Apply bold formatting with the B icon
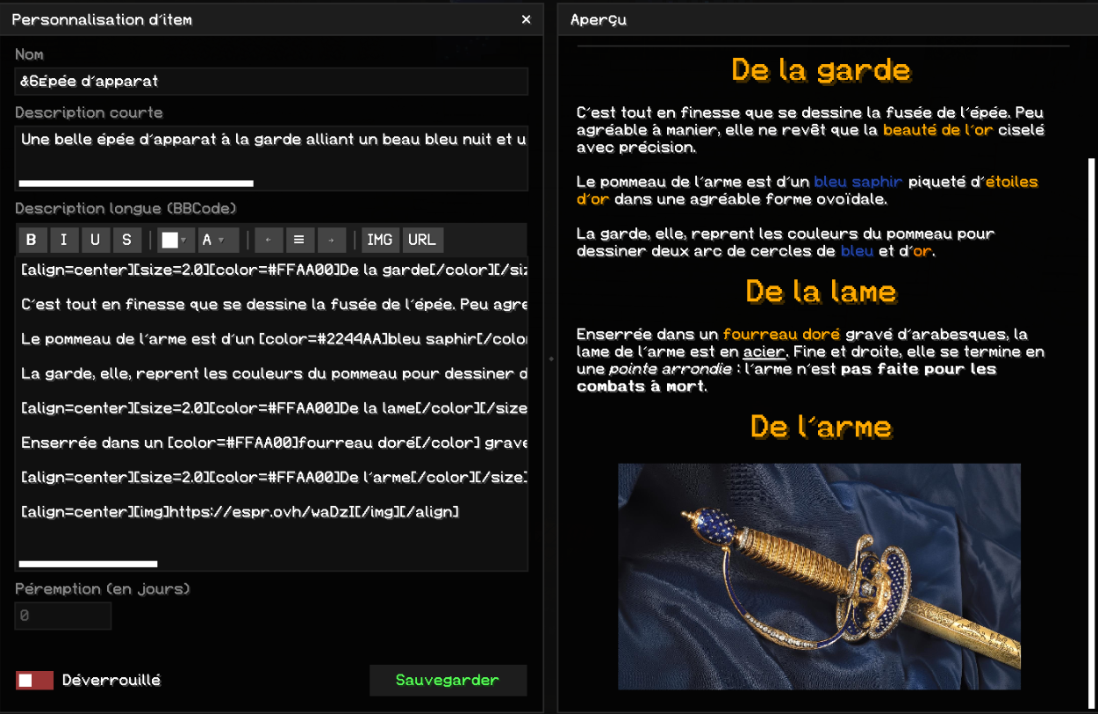Screen dimensions: 1098x714 point(32,240)
